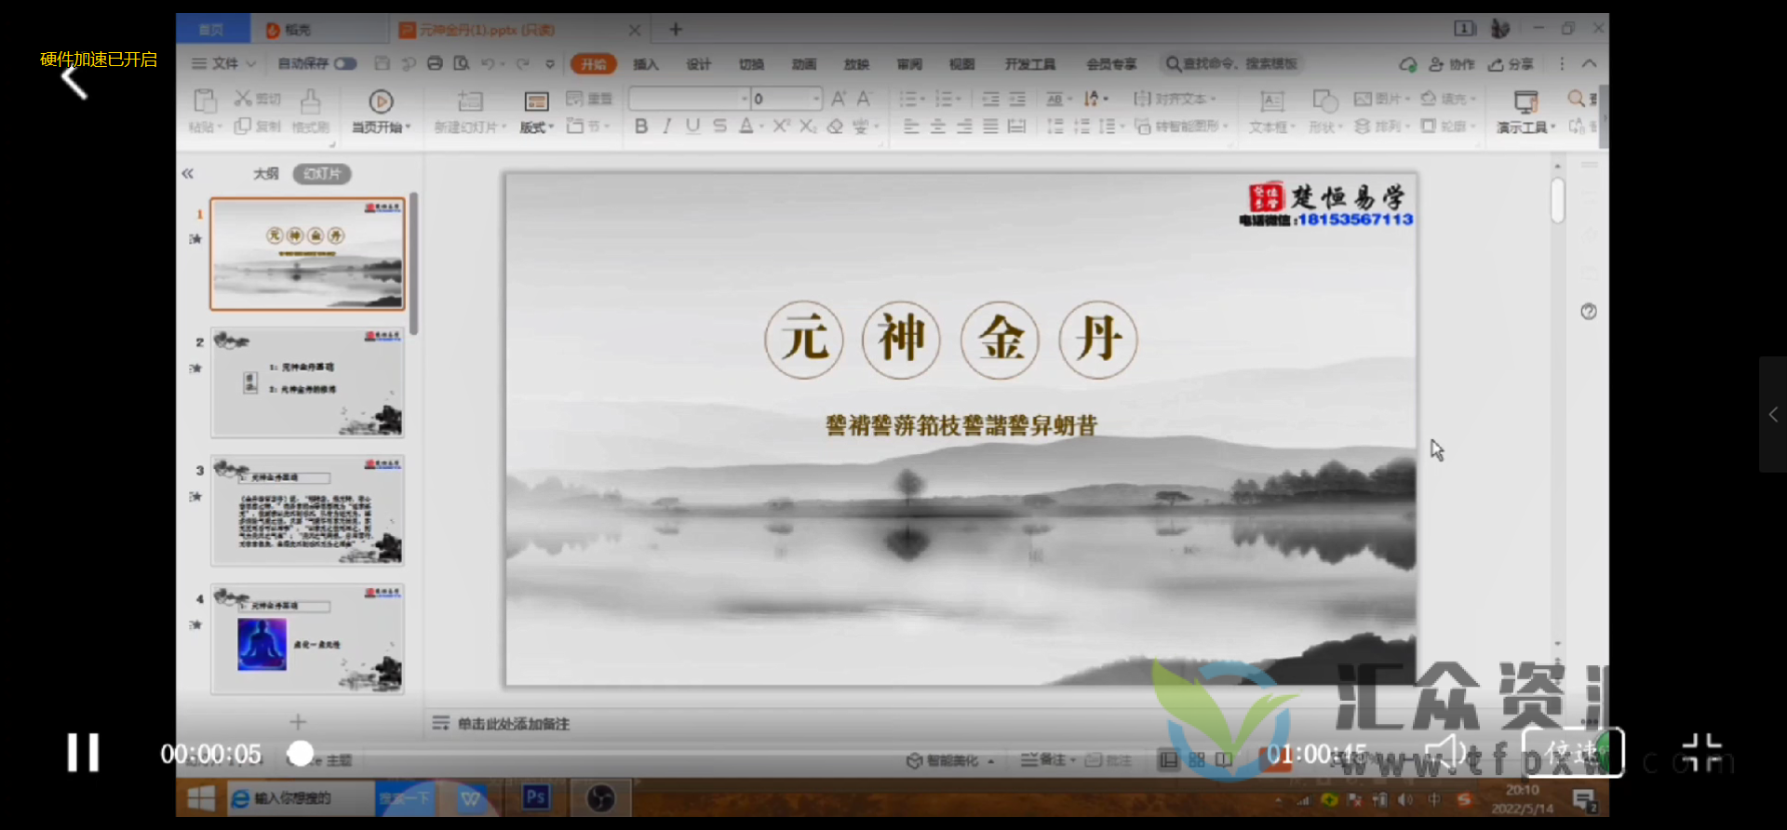1787x830 pixels.
Task: Collapse the slide panel with double arrow
Action: (x=188, y=173)
